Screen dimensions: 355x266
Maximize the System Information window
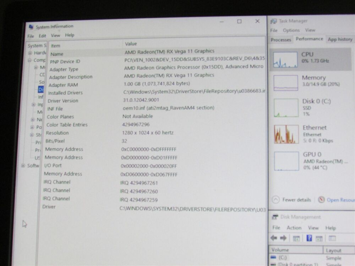[239, 21]
